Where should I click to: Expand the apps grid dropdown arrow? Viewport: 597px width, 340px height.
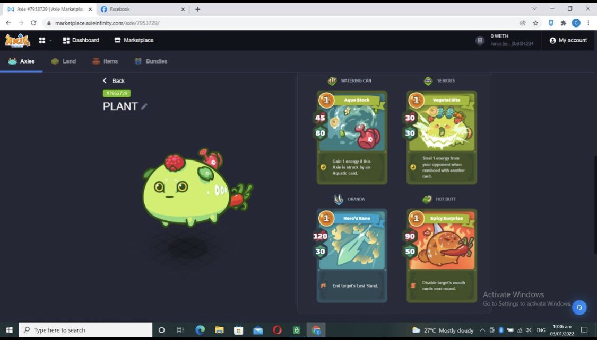pyautogui.click(x=50, y=41)
